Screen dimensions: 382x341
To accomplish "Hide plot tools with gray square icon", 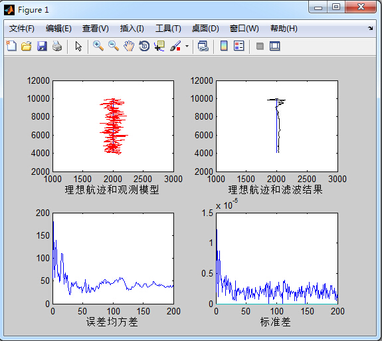I will point(260,46).
